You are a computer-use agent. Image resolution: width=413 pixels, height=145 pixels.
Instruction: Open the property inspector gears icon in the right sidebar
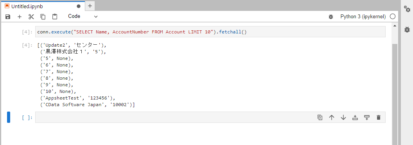[407, 9]
